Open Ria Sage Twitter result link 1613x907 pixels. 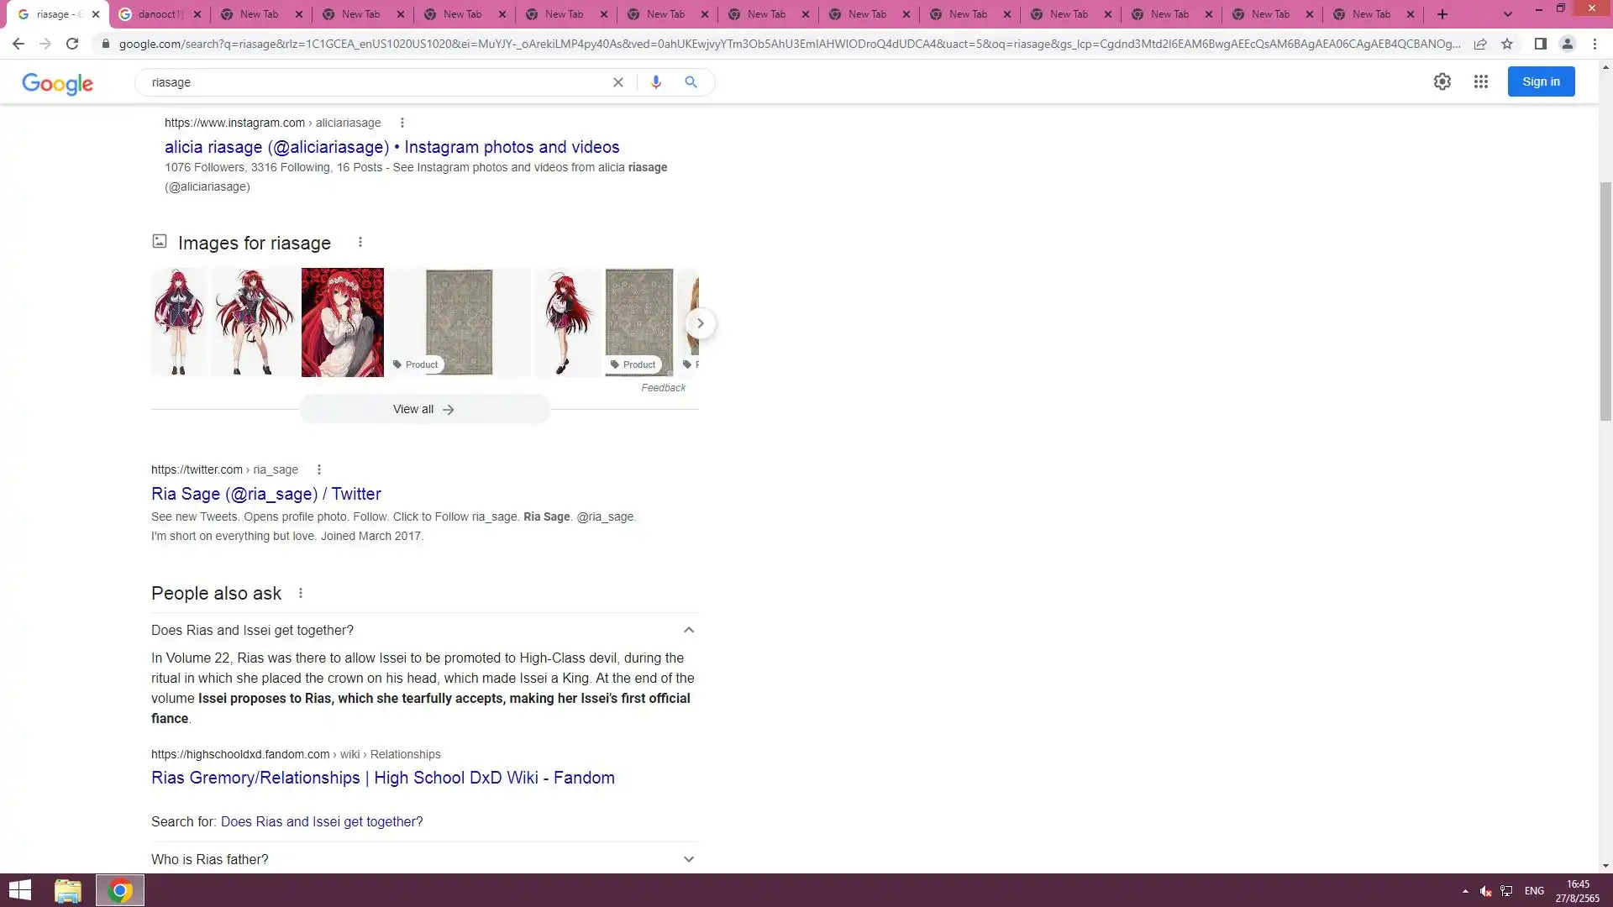coord(265,494)
